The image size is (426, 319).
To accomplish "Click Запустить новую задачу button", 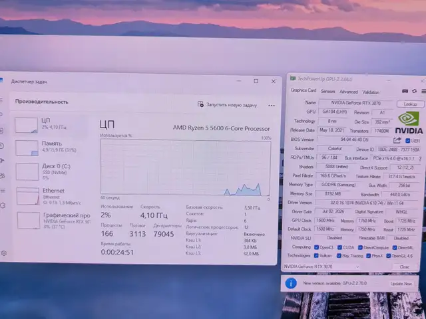I will tap(228, 105).
